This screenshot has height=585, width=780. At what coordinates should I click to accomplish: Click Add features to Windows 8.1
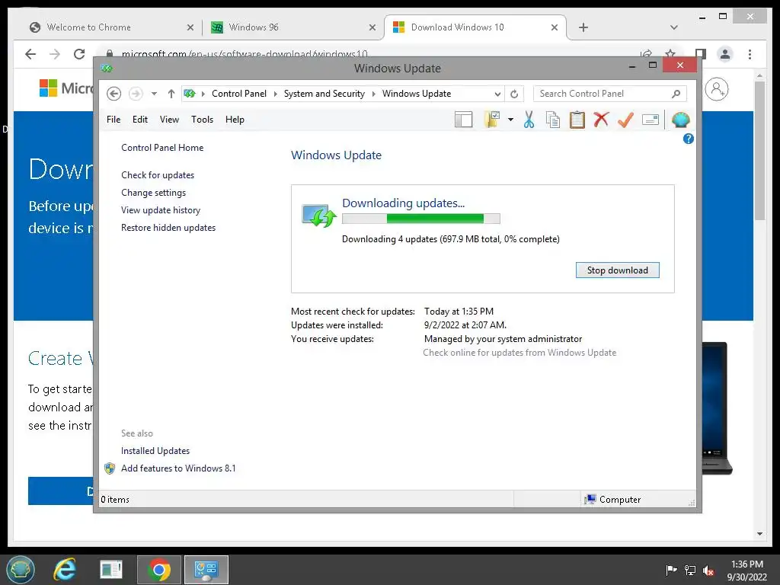pyautogui.click(x=178, y=468)
